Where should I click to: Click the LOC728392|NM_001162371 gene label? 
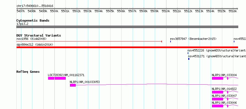(66, 75)
